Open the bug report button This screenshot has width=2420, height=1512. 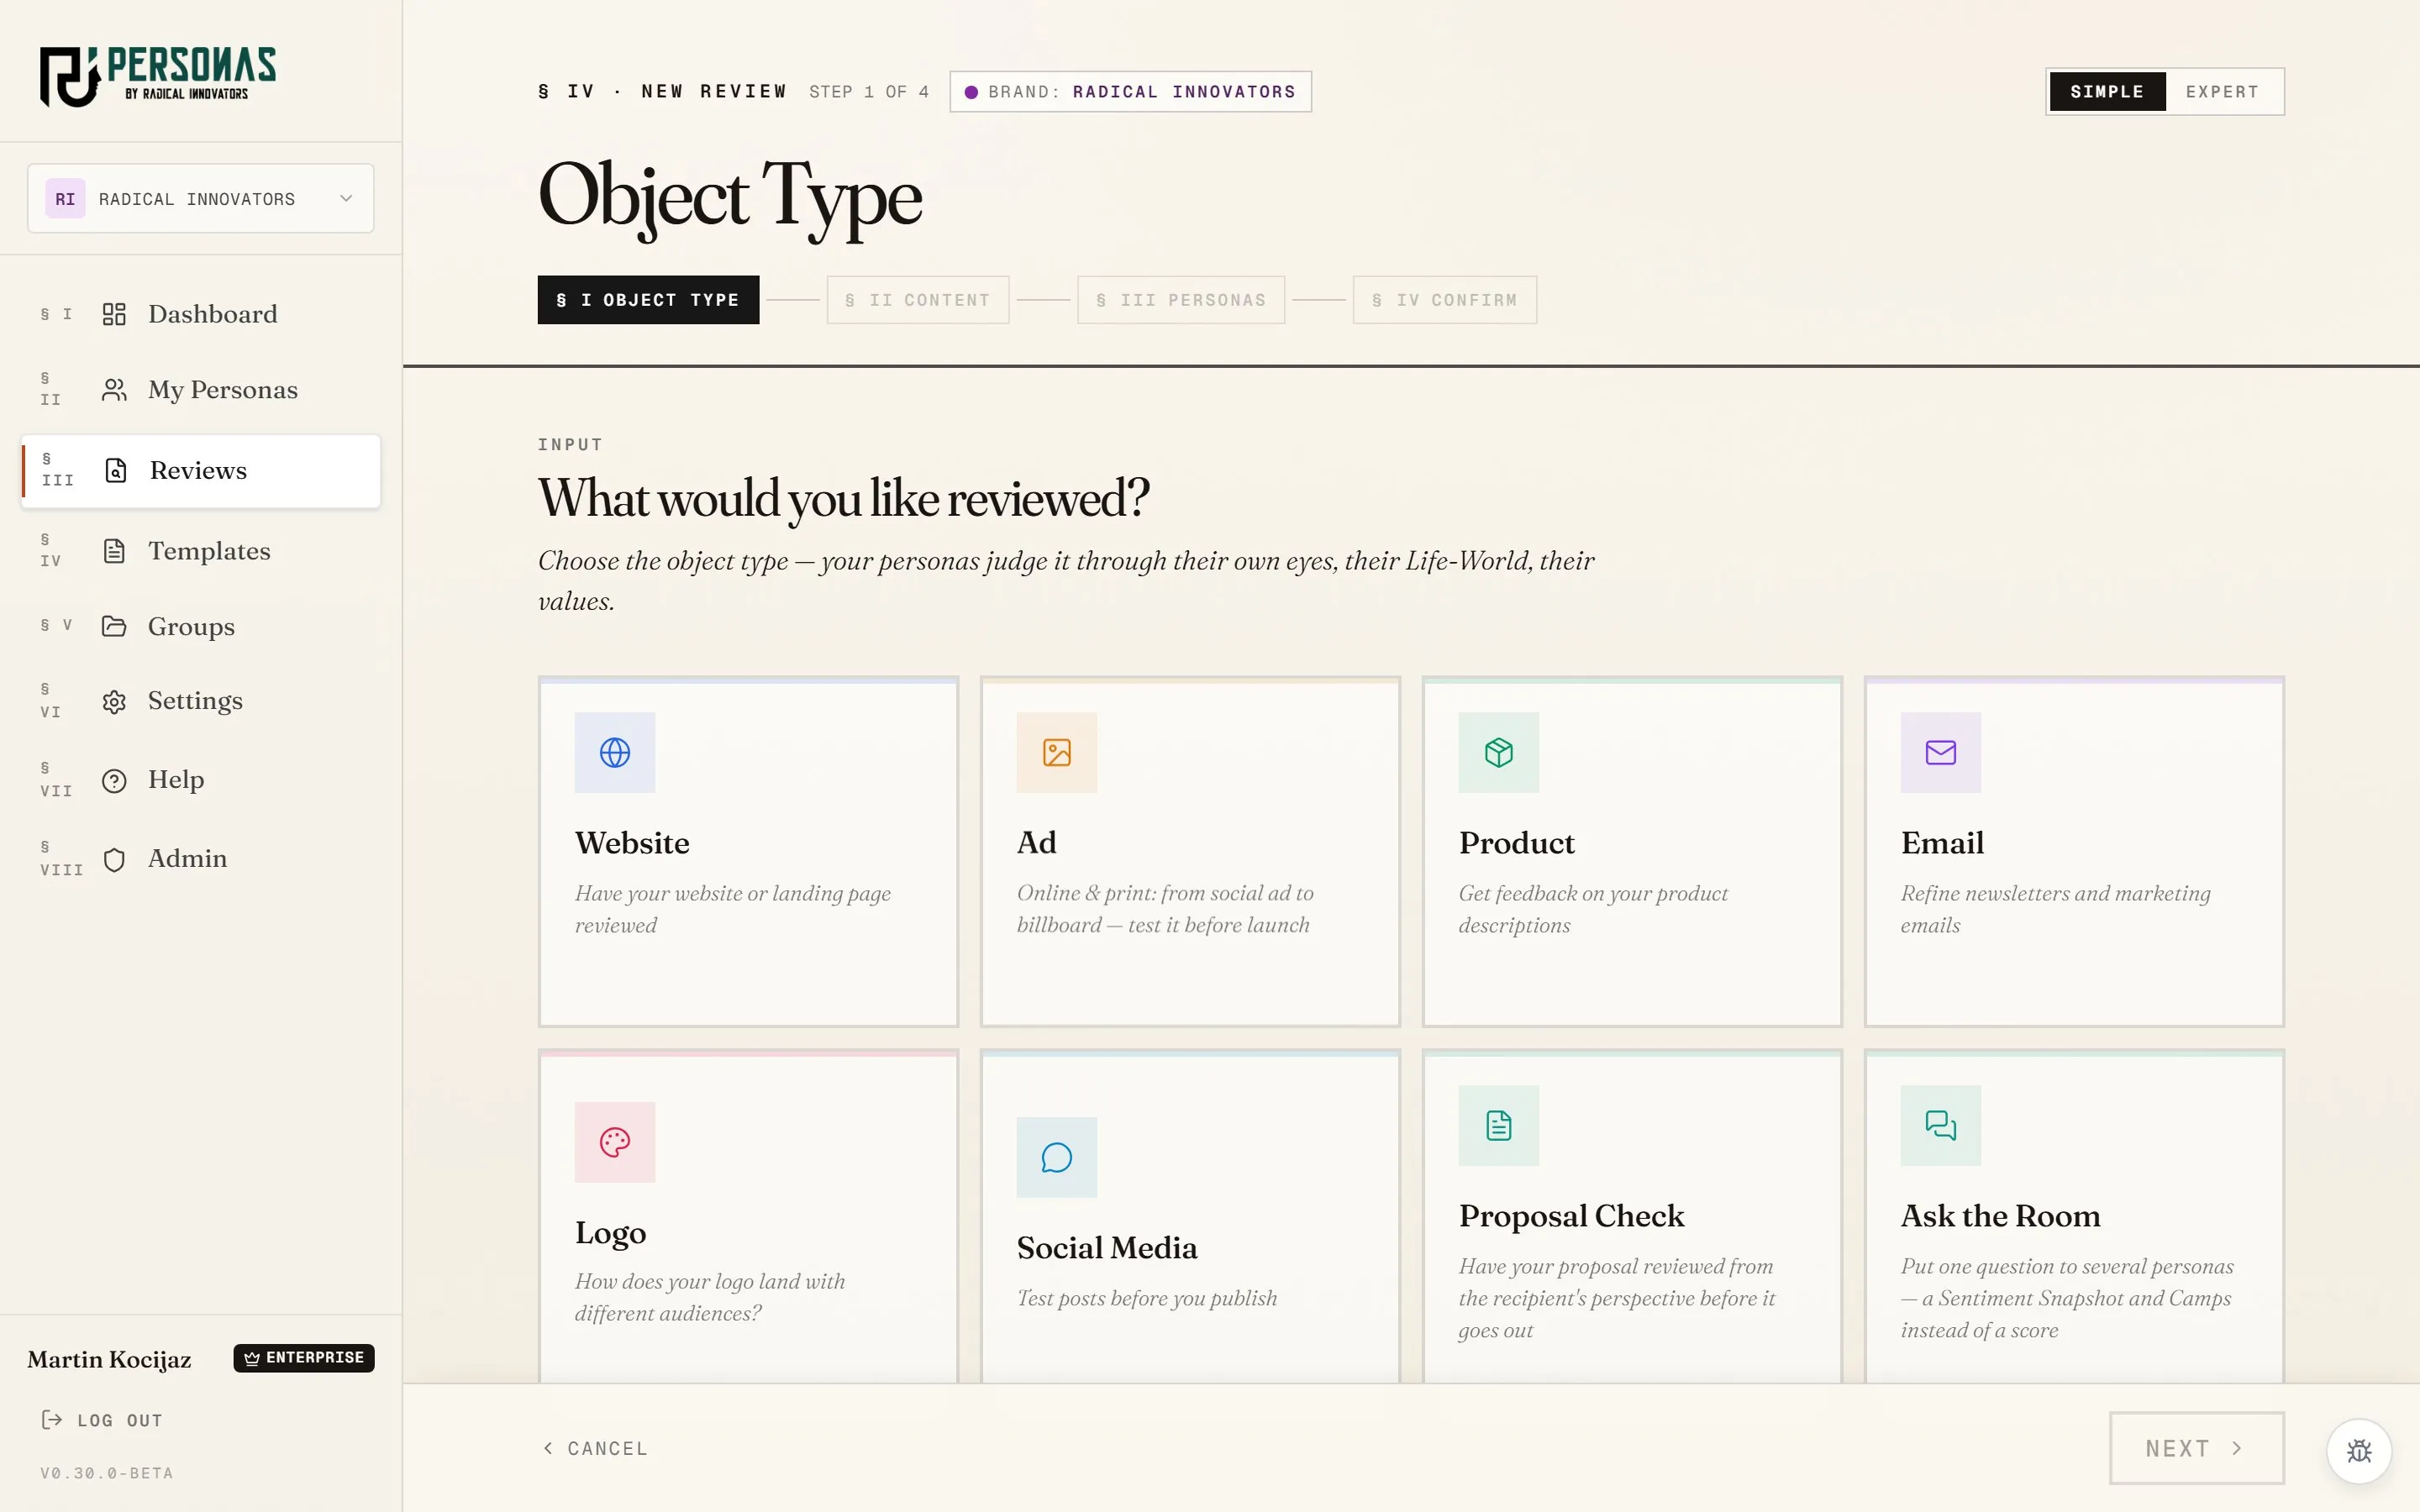click(x=2359, y=1451)
